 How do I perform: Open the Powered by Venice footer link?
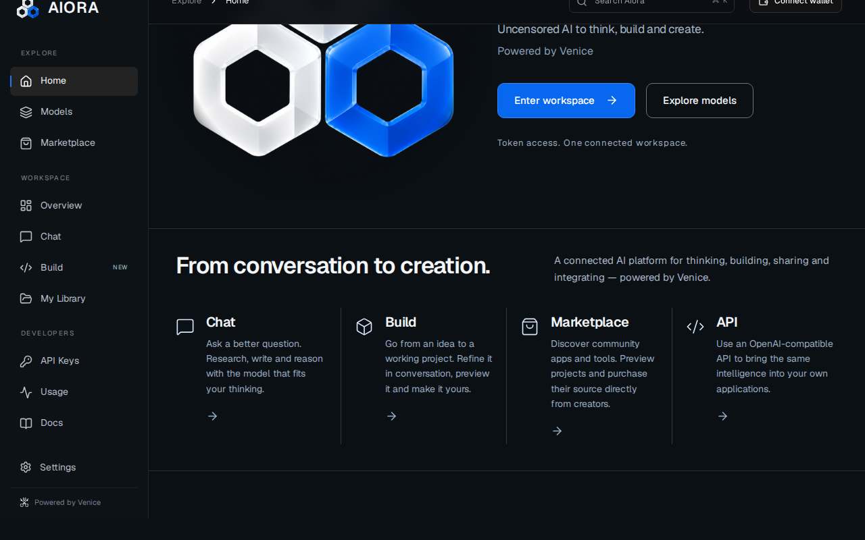61,502
